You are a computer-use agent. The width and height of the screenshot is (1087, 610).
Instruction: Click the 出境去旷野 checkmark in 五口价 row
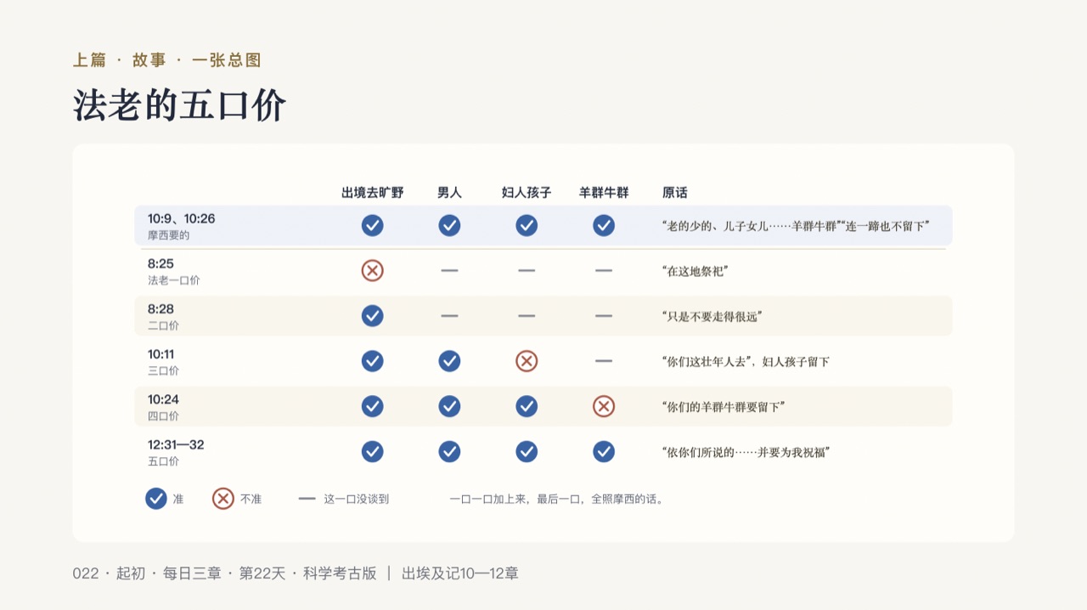coord(372,451)
